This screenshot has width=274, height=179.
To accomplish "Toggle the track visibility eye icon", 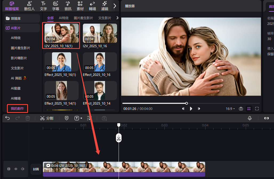I will 16,169.
